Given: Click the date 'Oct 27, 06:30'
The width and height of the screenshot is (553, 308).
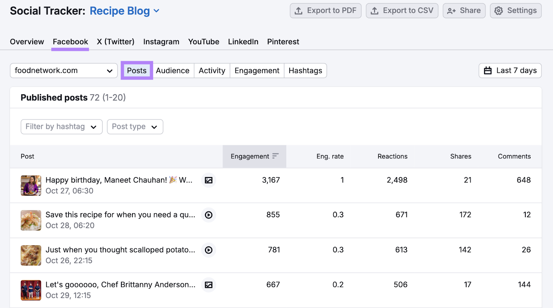Looking at the screenshot, I should pos(69,191).
